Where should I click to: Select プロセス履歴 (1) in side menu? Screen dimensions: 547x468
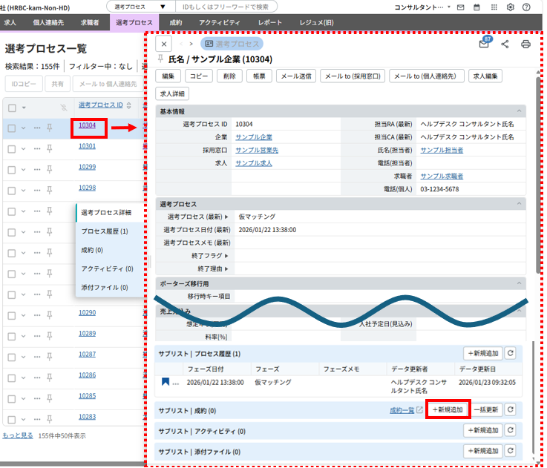coord(105,231)
